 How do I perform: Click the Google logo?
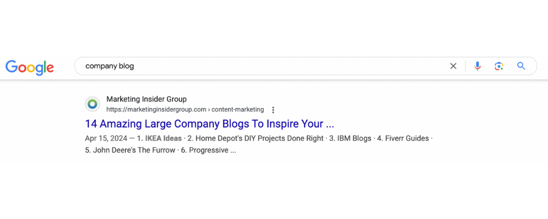pos(30,67)
